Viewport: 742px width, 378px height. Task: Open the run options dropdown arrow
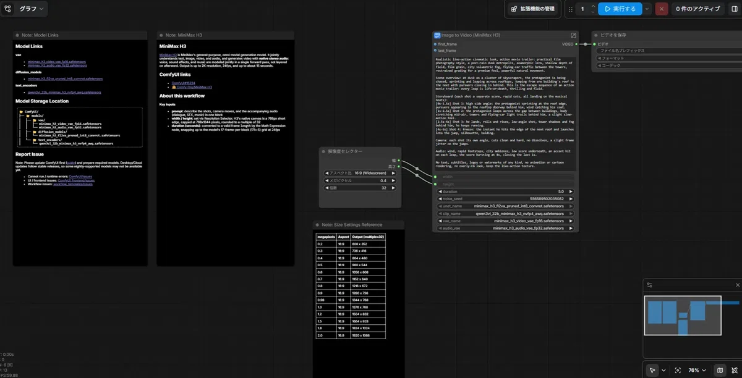(x=647, y=9)
